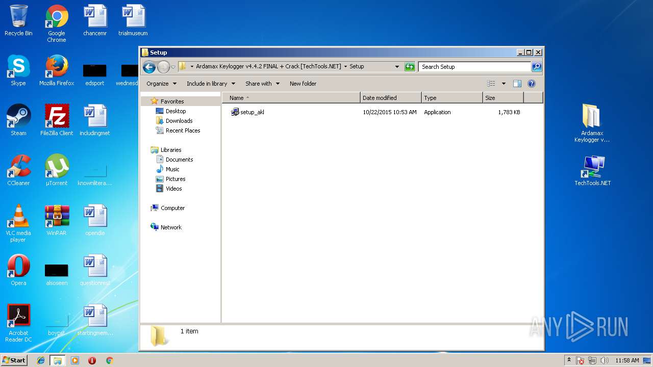Open the Videos library
The height and width of the screenshot is (367, 653).
click(173, 189)
